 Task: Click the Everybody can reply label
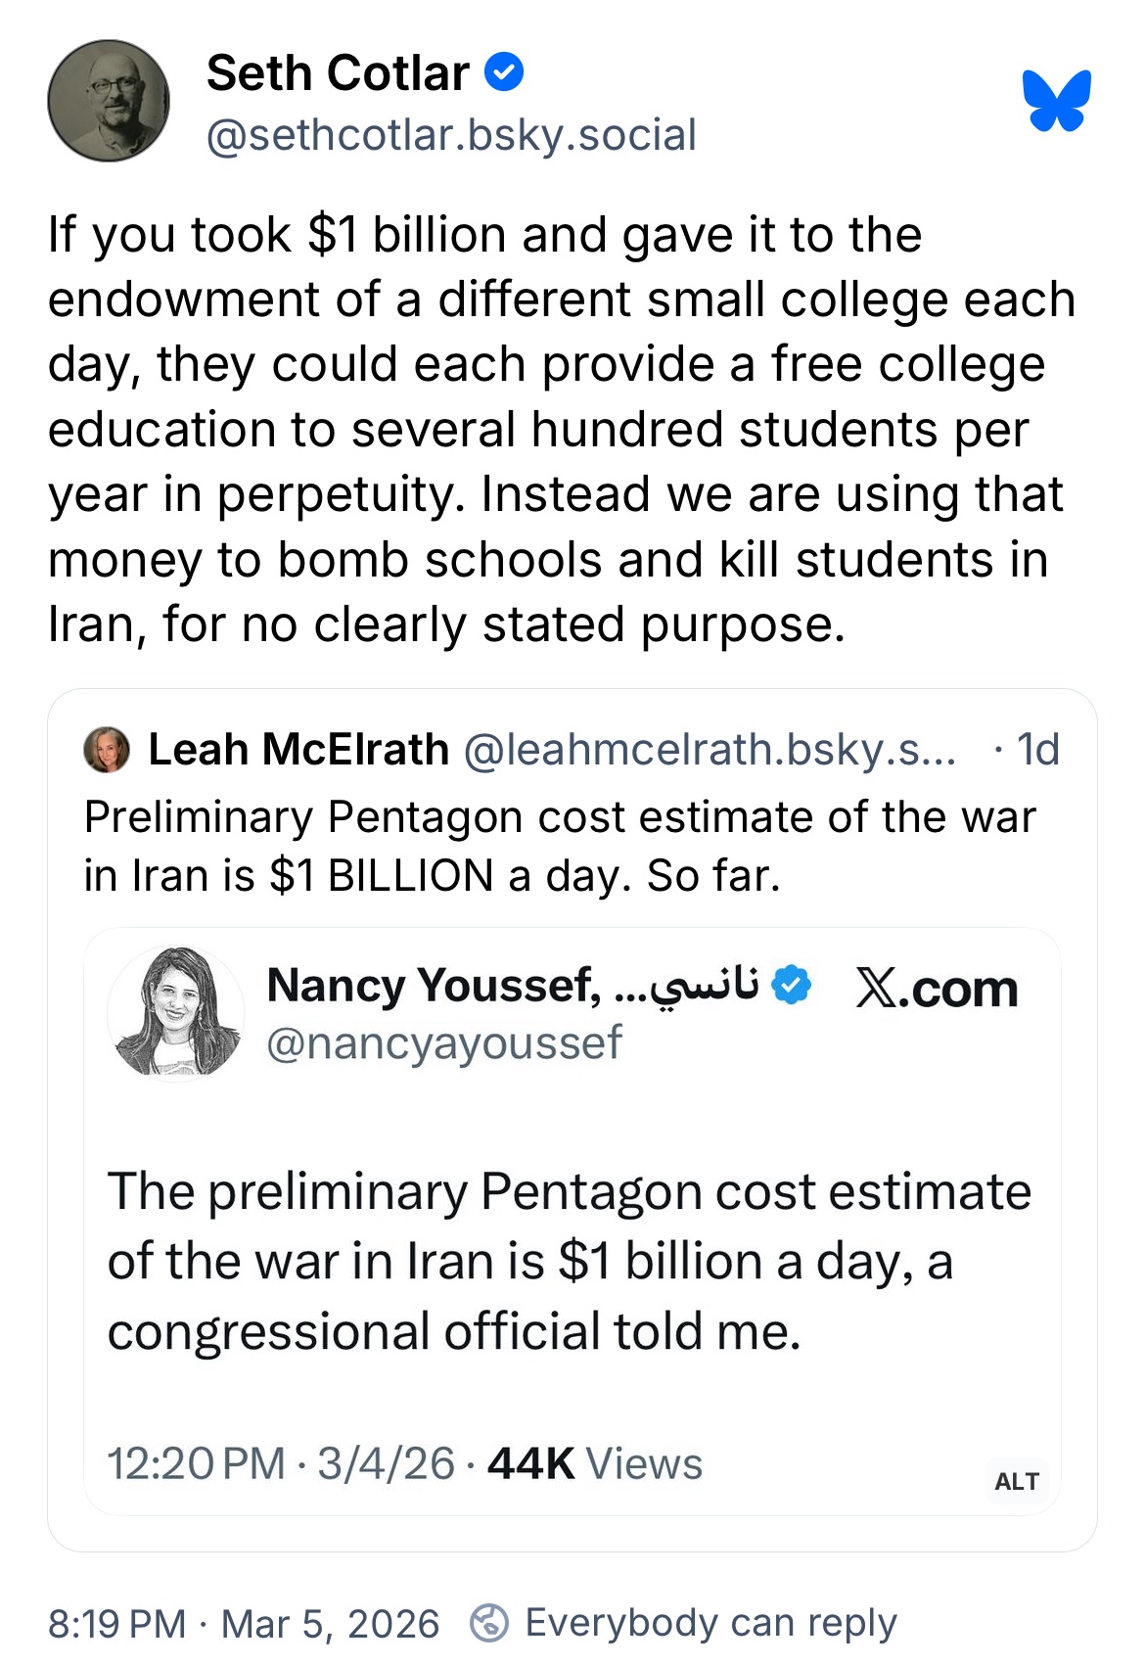(710, 1623)
